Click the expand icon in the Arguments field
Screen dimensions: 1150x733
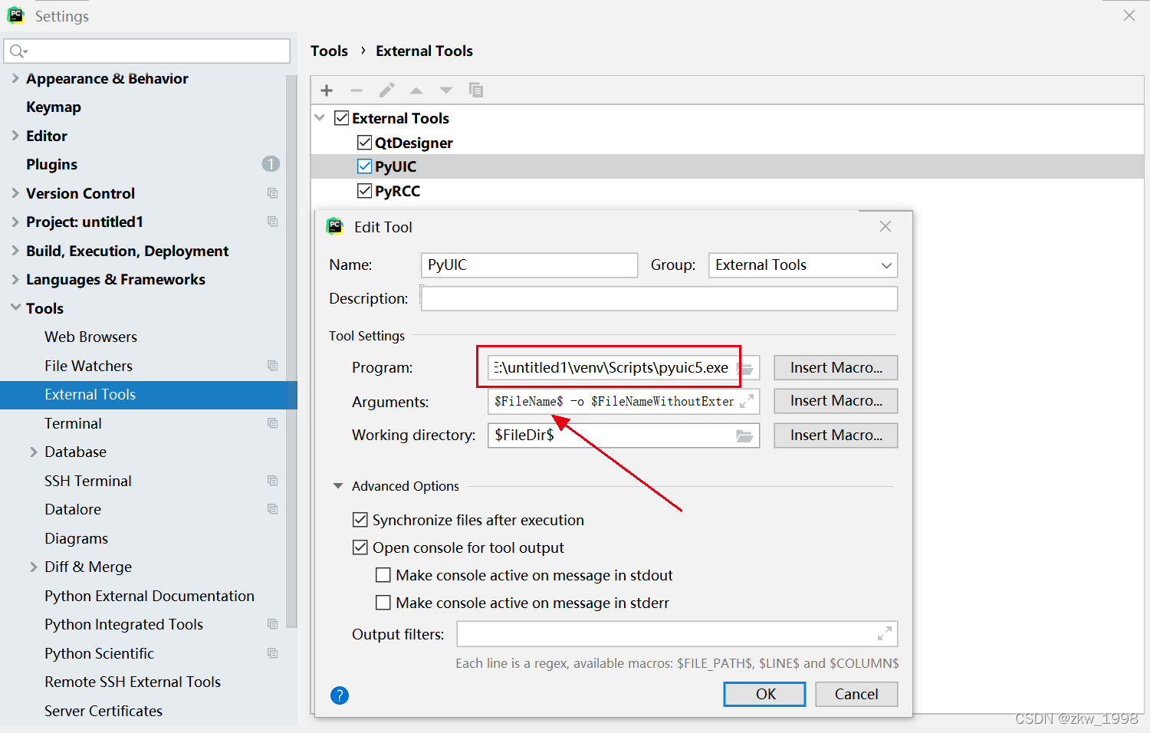click(x=747, y=400)
